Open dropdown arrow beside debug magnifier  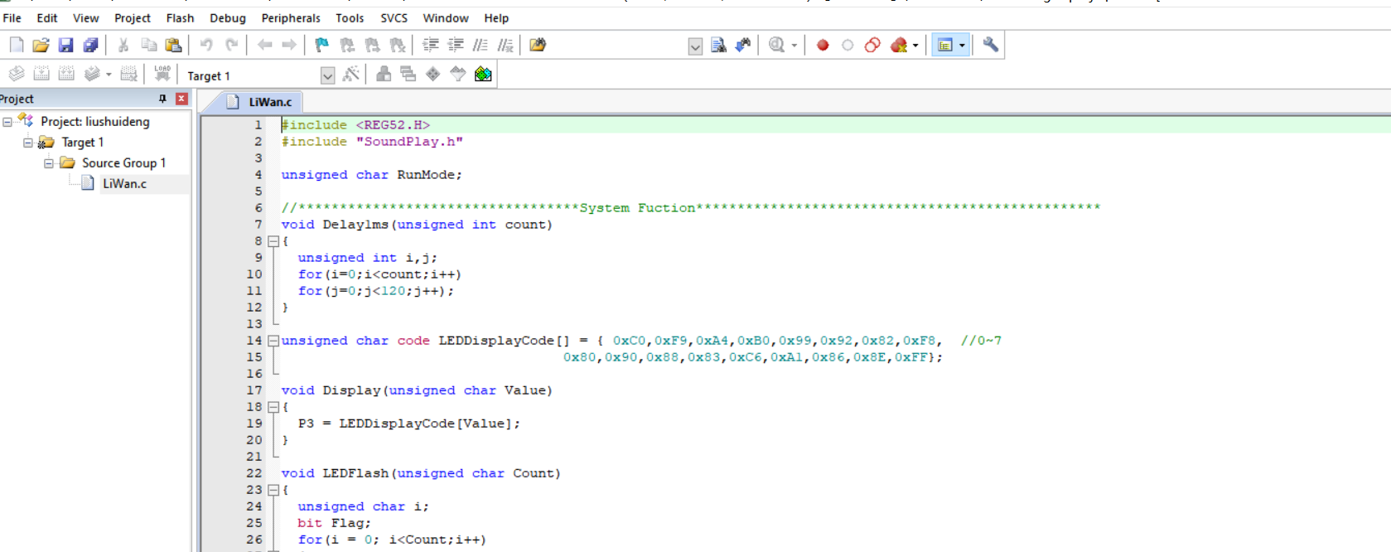coord(795,46)
